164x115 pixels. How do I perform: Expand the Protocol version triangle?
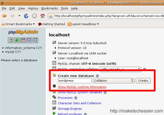[55, 48]
